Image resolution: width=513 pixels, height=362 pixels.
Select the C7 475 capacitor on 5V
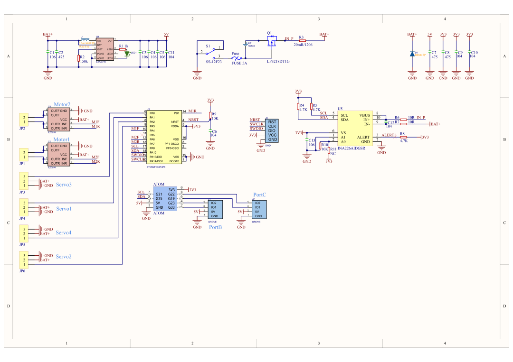coord(430,52)
